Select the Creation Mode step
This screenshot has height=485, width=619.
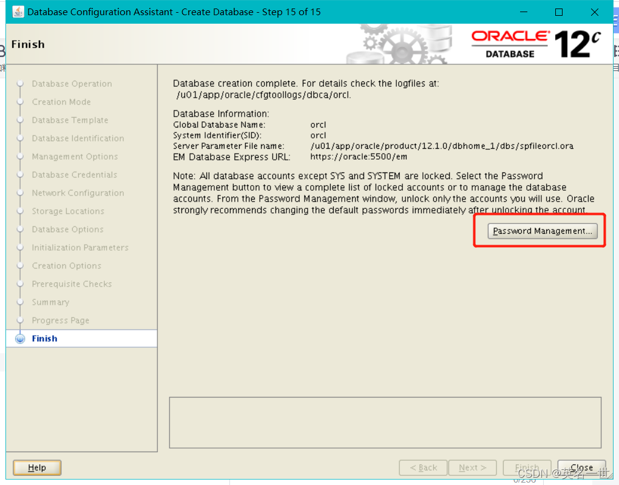(x=61, y=102)
